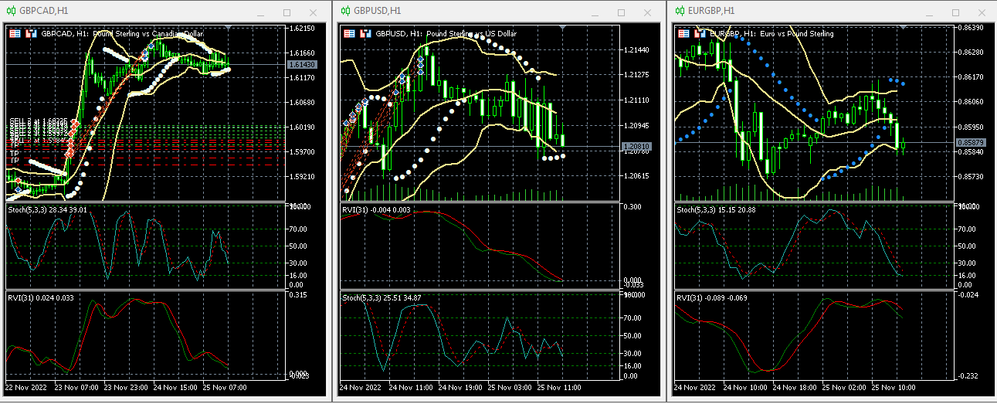Open Depth of Market icon on GBPCAD chart

point(32,34)
